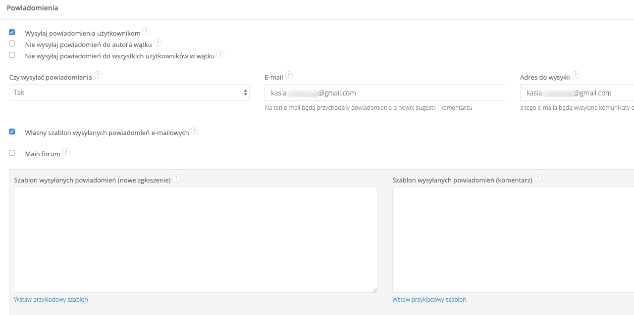The image size is (634, 315).
Task: Disable "Własny szablon wysyłanych powiadomień e-mailowych" checkbox
Action: point(12,132)
